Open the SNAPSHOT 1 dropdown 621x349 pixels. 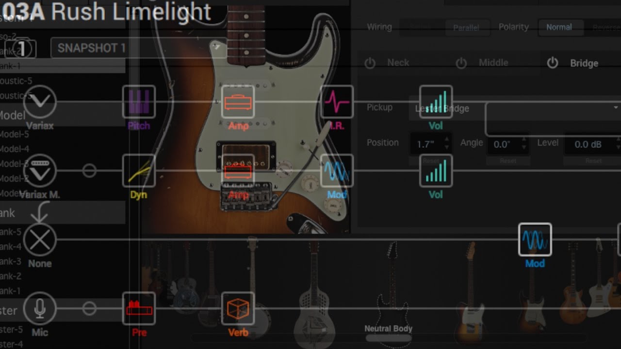pos(139,48)
